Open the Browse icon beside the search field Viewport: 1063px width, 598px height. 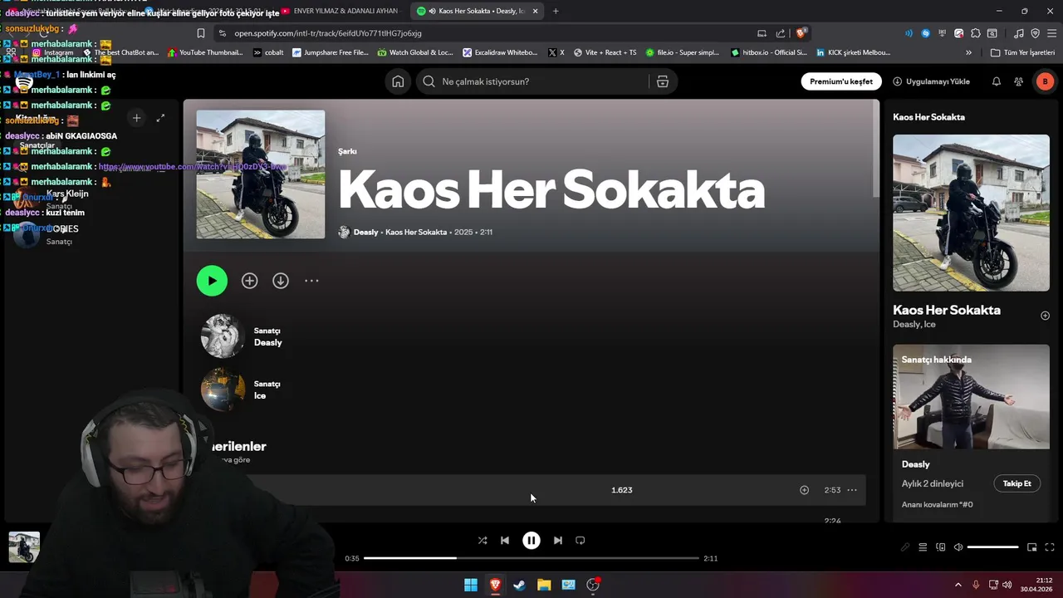663,81
